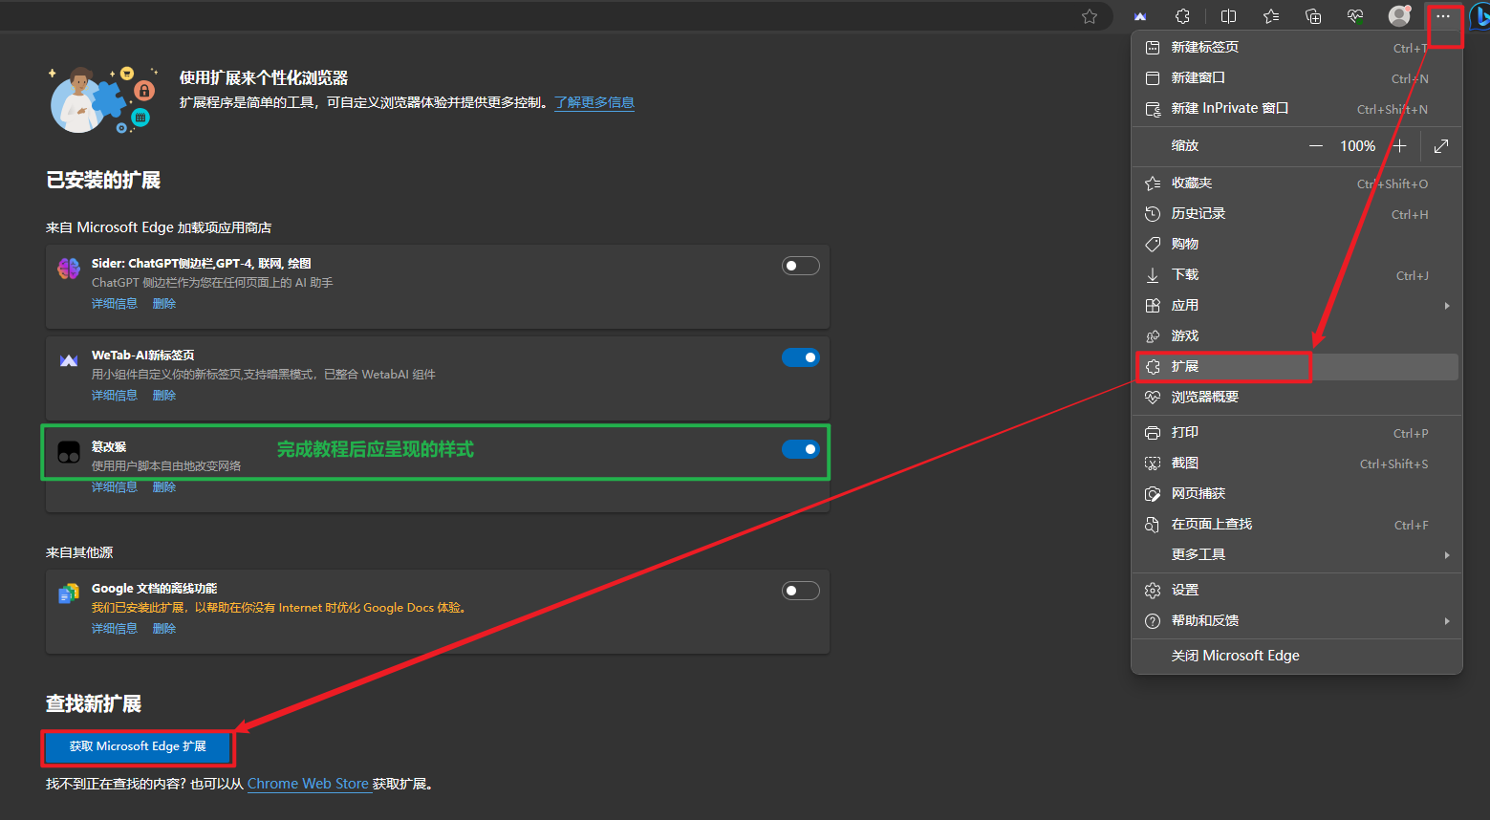Screen dimensions: 1490x820
Task: Click the 获取 Microsoft Edge 扩展 button
Action: 138,746
